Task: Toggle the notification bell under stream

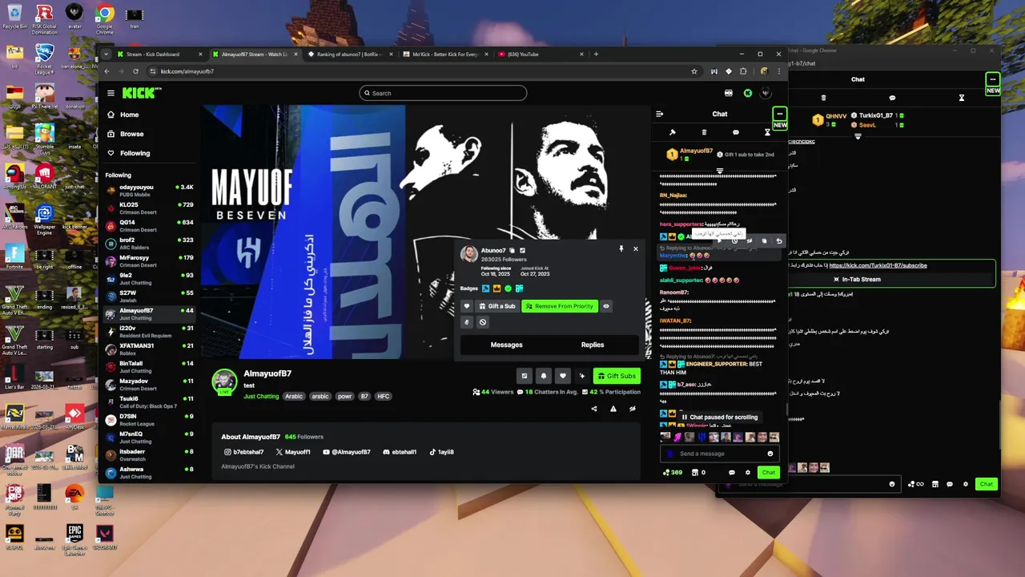Action: click(x=544, y=376)
